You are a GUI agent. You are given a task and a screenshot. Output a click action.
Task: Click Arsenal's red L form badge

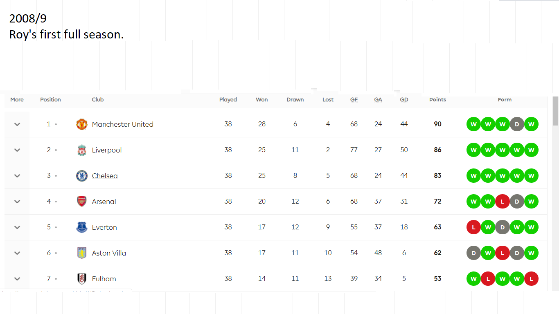pos(503,202)
